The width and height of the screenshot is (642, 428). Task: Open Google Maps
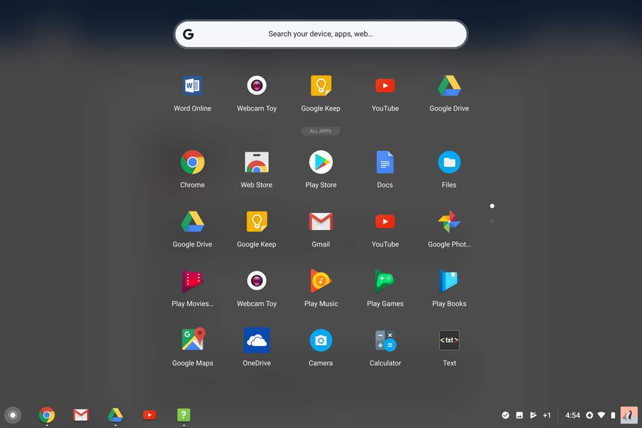tap(193, 340)
